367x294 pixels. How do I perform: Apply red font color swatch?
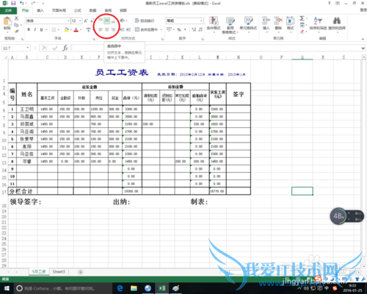76,29
